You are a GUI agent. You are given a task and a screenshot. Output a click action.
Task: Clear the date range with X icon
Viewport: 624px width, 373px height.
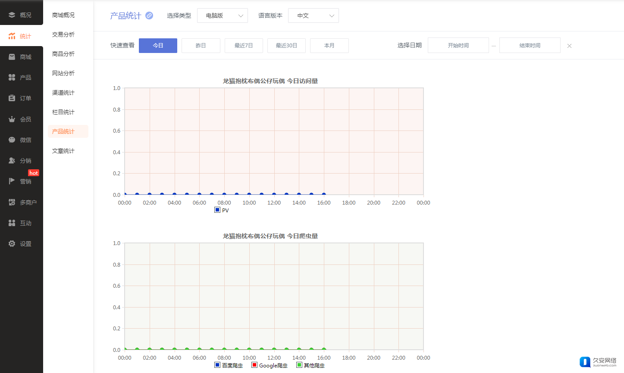569,46
